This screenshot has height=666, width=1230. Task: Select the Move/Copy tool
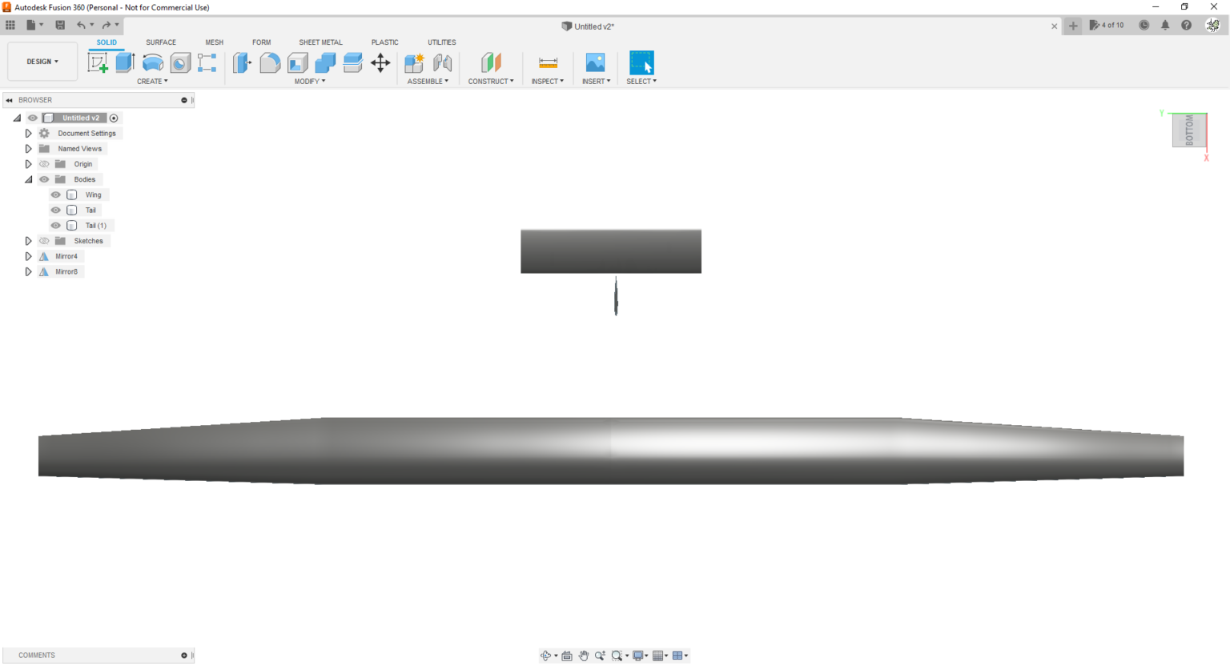380,62
